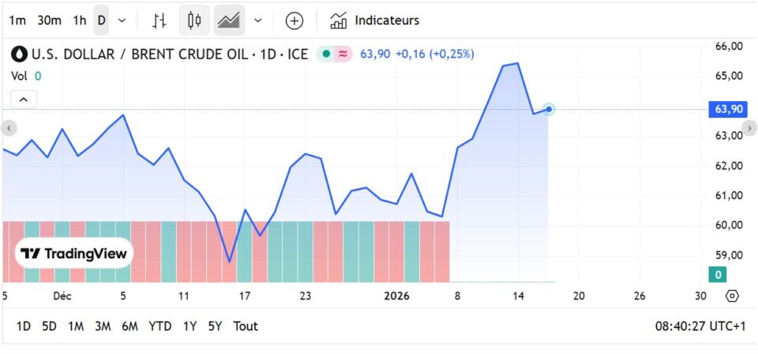Select the 1m timeframe
The image size is (758, 354).
tap(17, 21)
